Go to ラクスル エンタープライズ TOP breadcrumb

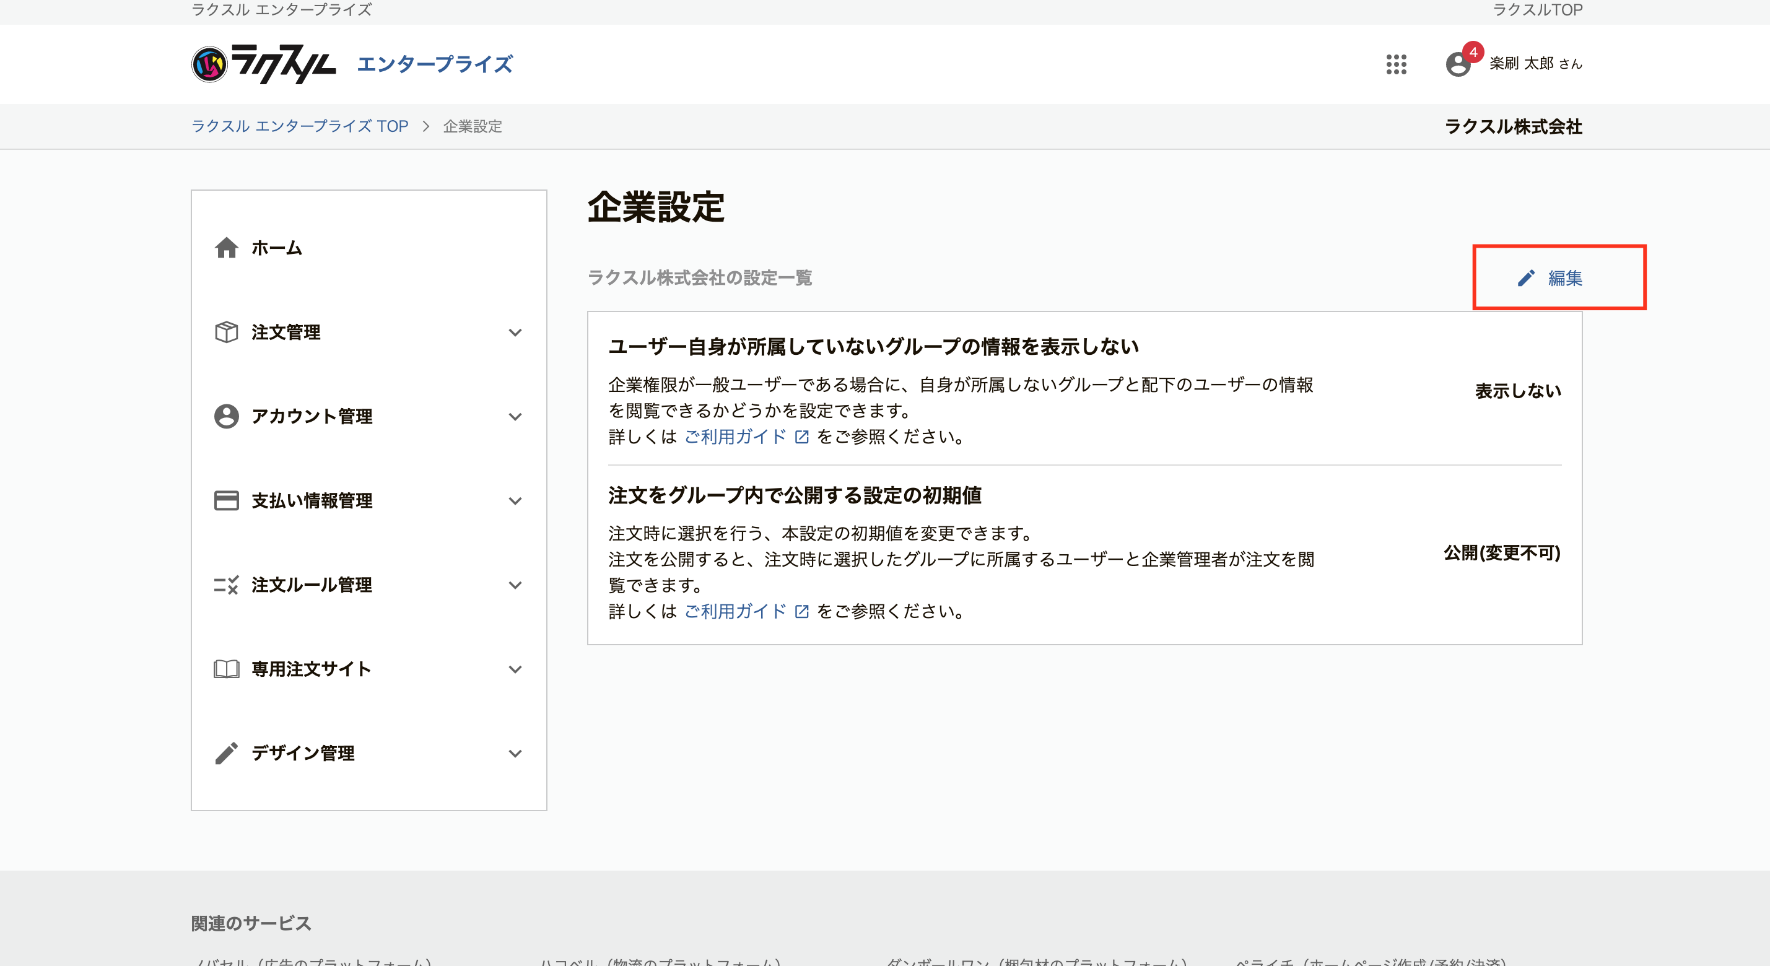(x=300, y=126)
